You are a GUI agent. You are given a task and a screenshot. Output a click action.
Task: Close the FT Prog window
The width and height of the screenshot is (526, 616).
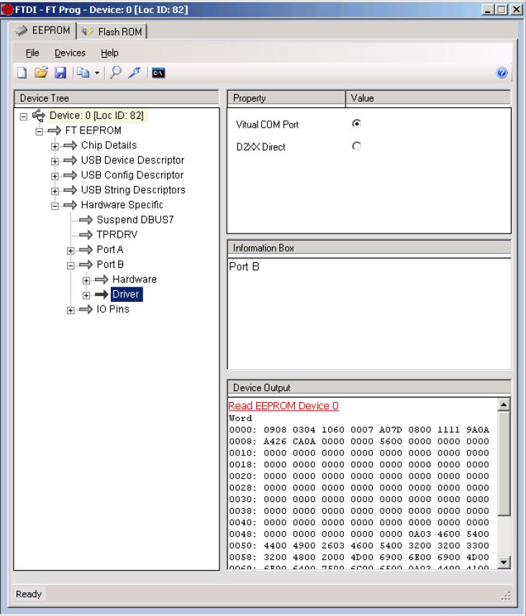[x=516, y=9]
